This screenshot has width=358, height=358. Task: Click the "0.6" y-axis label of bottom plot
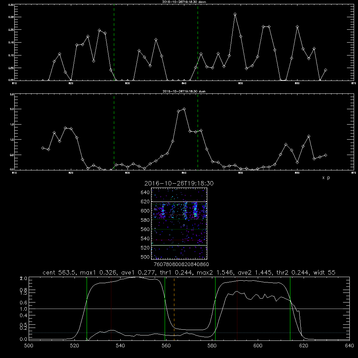coord(24,303)
